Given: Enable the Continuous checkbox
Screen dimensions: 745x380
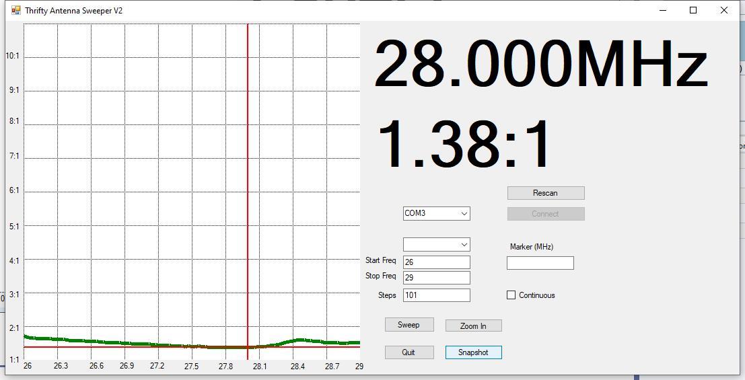Looking at the screenshot, I should point(511,295).
